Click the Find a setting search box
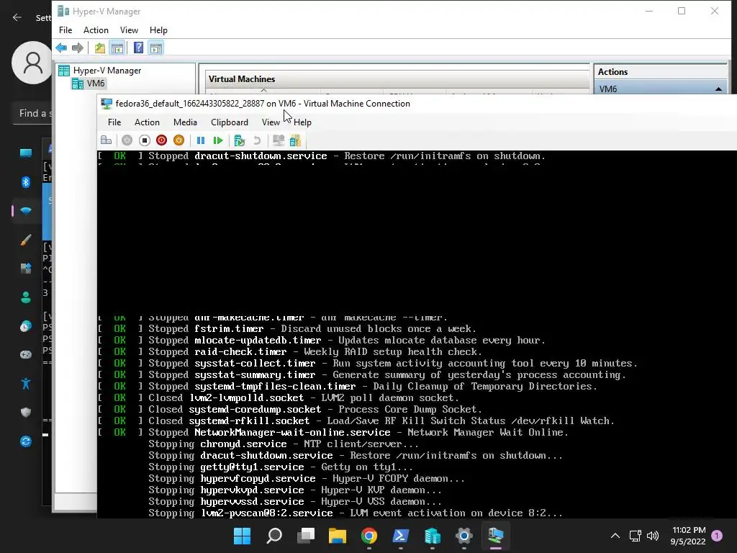Viewport: 737px width, 553px height. [33, 113]
